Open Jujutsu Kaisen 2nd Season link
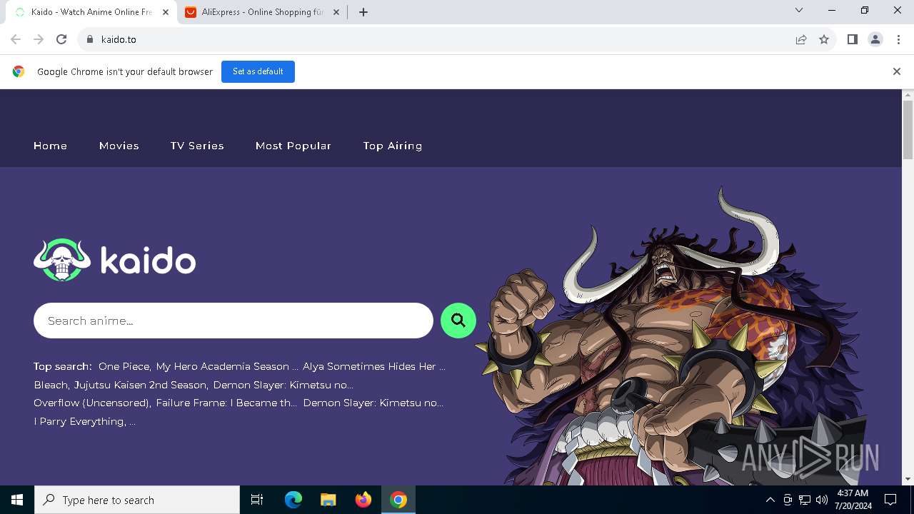The width and height of the screenshot is (914, 514). pos(141,385)
